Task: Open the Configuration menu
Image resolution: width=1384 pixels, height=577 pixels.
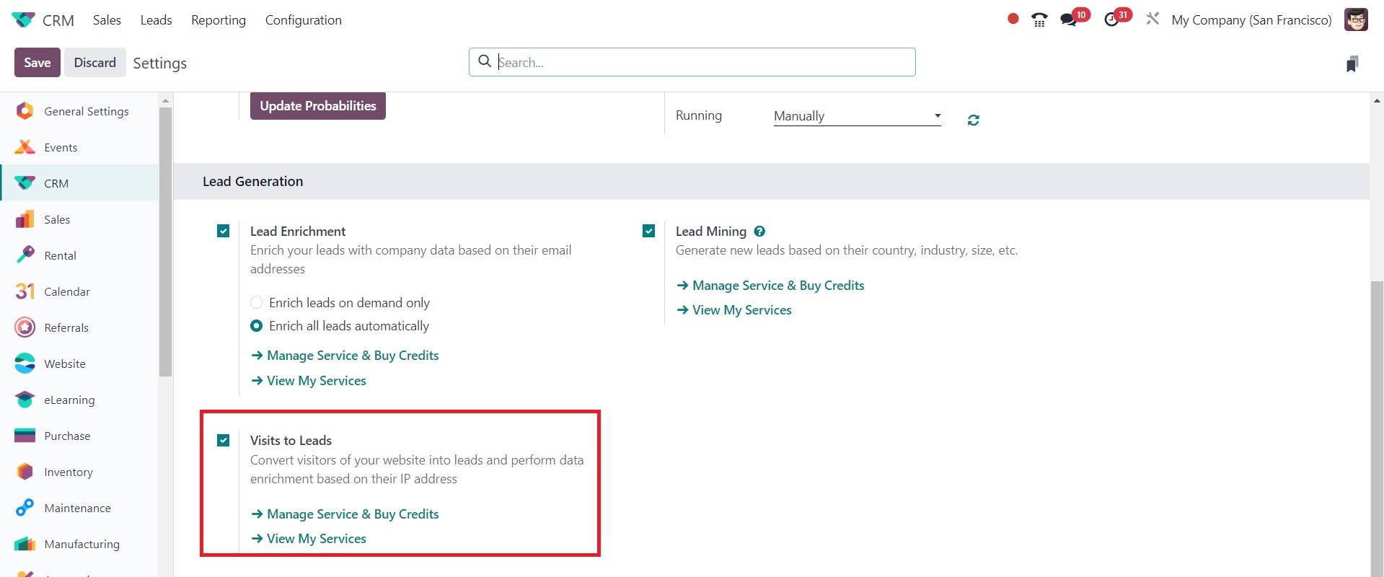Action: pyautogui.click(x=303, y=20)
